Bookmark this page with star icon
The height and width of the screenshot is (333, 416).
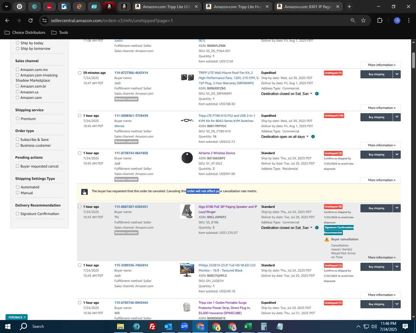[363, 20]
